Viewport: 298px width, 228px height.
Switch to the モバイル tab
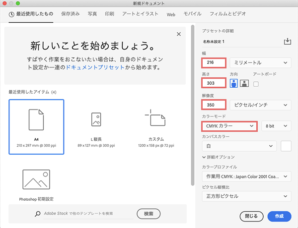click(x=192, y=14)
